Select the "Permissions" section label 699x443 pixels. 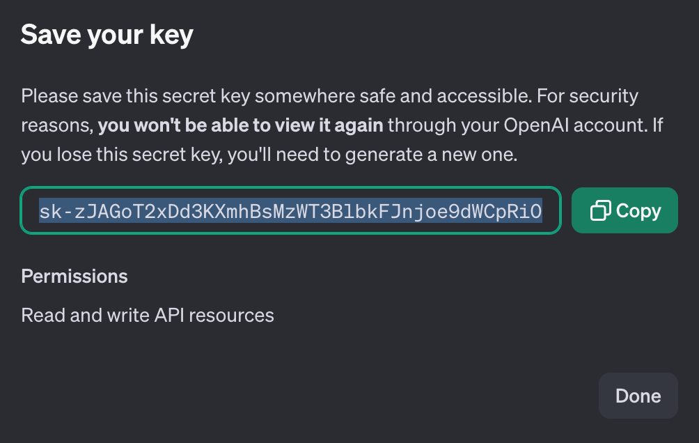[x=74, y=277]
